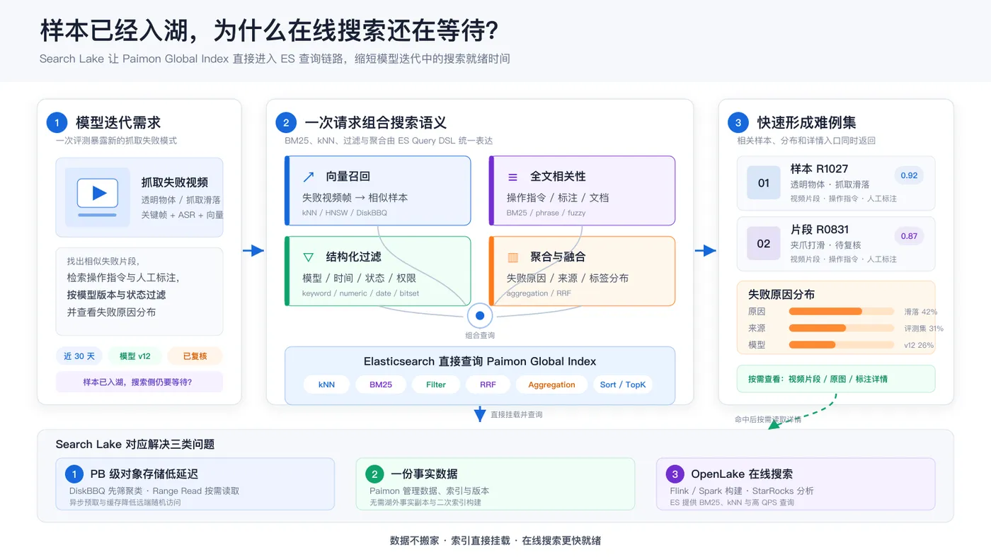991x557 pixels.
Task: Click the combined query center node
Action: [480, 315]
